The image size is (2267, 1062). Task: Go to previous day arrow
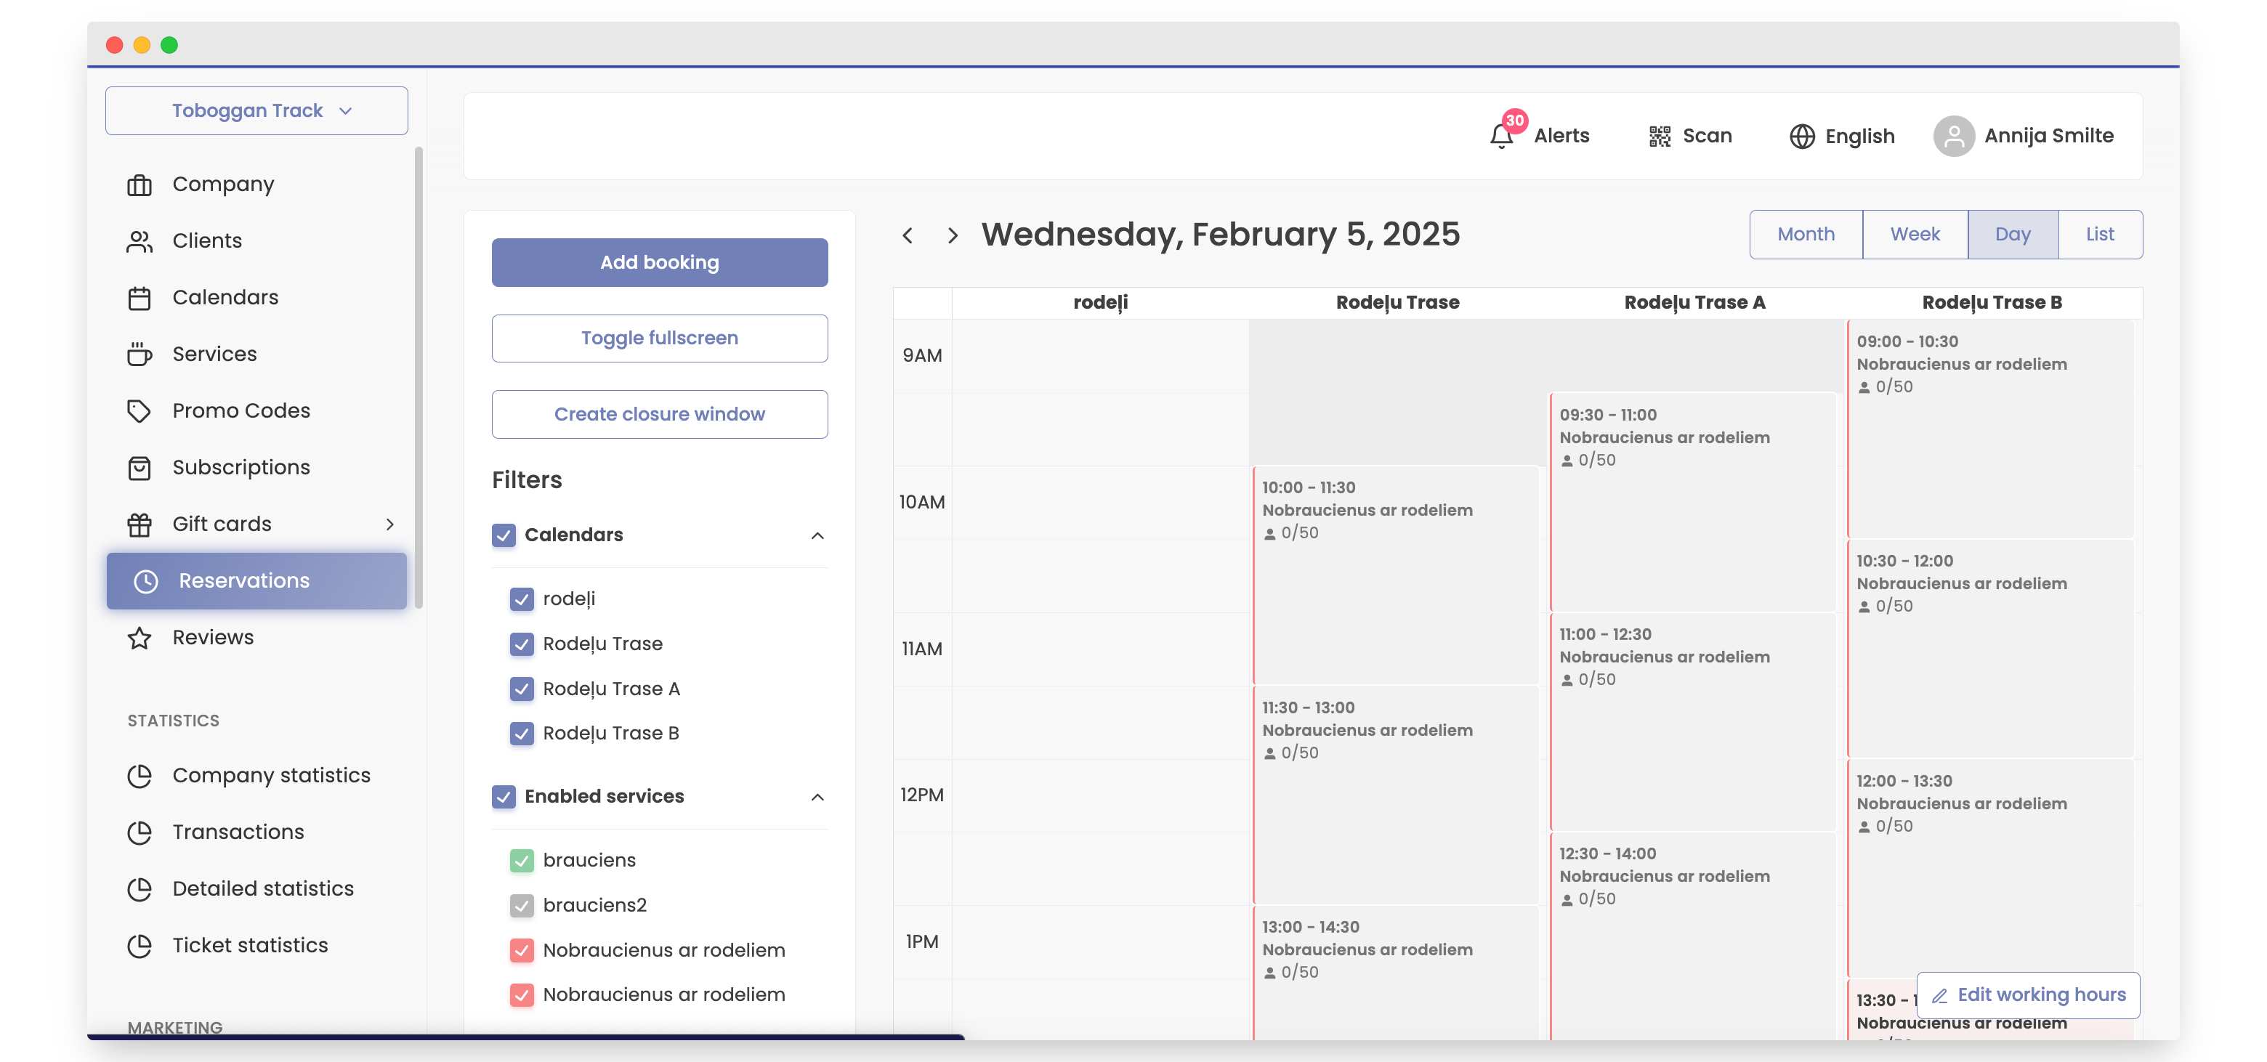pos(908,235)
